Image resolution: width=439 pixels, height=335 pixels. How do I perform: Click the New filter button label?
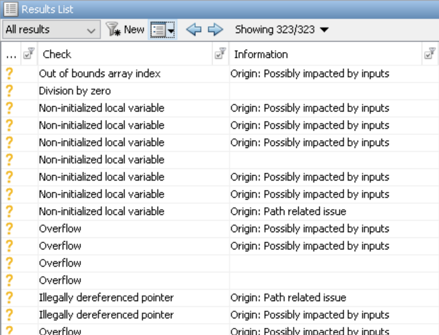point(134,29)
